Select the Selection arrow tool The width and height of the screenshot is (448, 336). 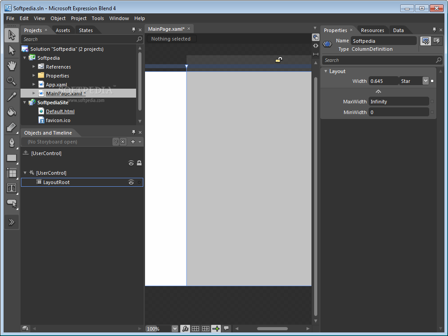pyautogui.click(x=12, y=35)
